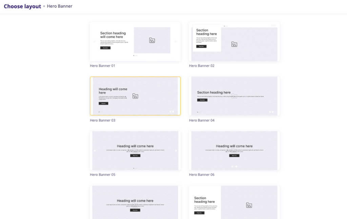
Task: Click the image placeholder icon in Hero Banner 03
Action: (x=135, y=96)
